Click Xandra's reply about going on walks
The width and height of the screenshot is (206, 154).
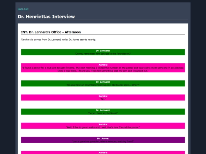(103, 127)
